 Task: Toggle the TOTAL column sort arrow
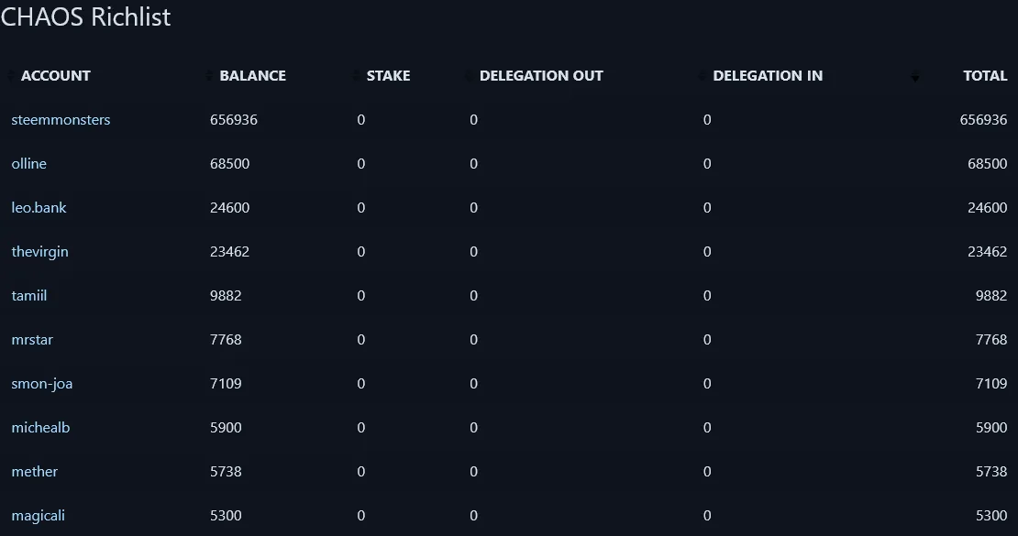click(x=914, y=77)
